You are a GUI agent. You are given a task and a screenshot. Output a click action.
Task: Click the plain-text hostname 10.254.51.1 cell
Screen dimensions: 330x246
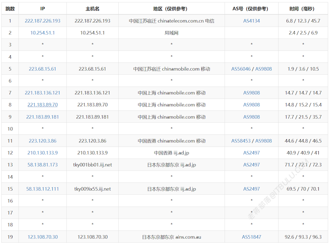pos(93,33)
